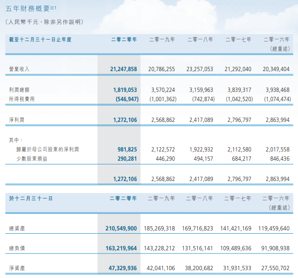Click minority interest 446,290
Screen dimensions: 298x278
click(x=165, y=158)
